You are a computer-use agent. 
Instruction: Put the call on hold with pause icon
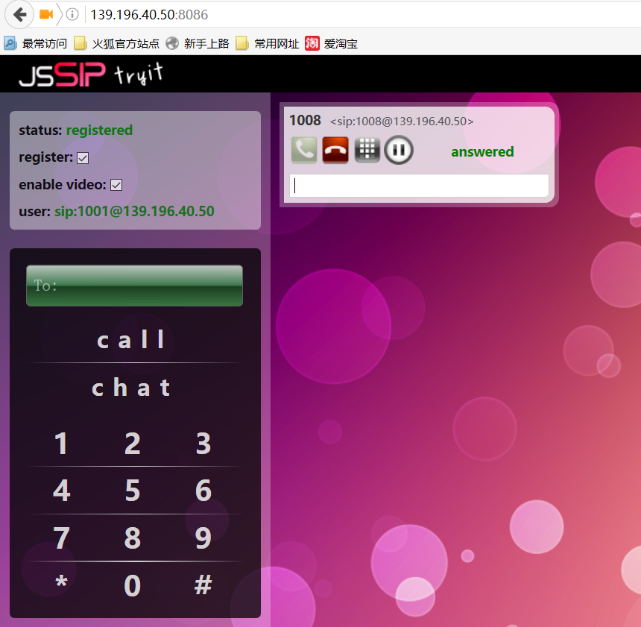(399, 150)
